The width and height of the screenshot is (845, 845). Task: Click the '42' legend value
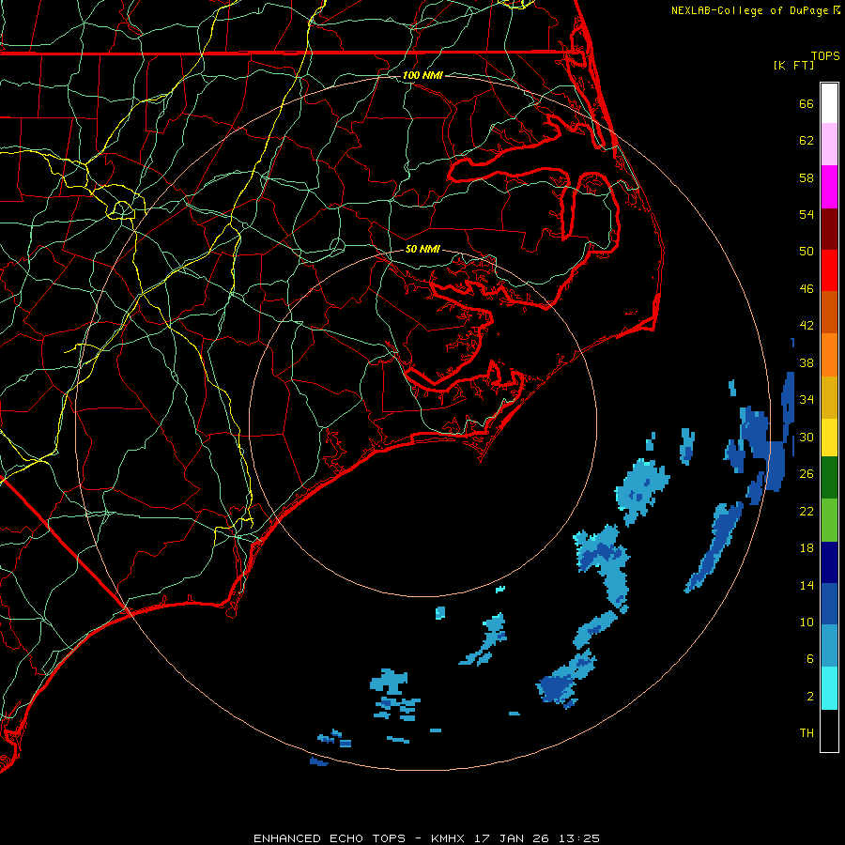click(807, 326)
